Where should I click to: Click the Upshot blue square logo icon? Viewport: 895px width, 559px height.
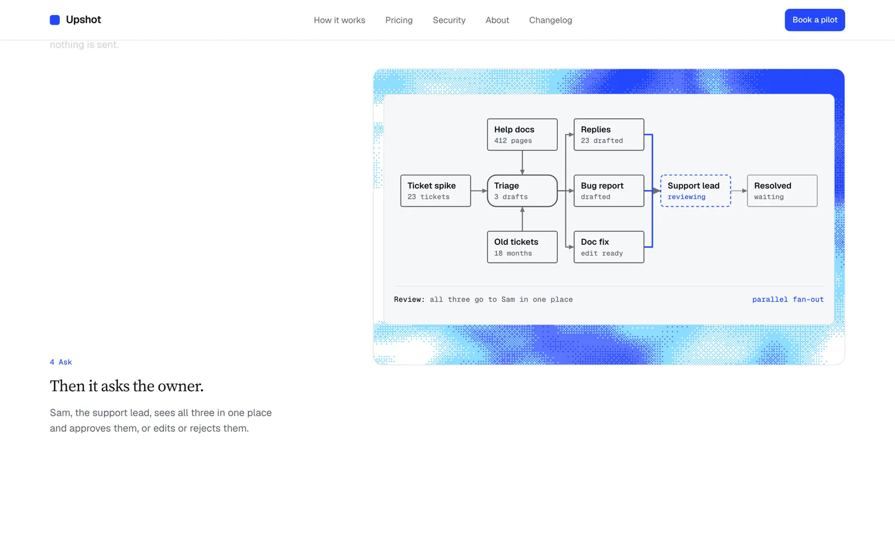[x=55, y=20]
